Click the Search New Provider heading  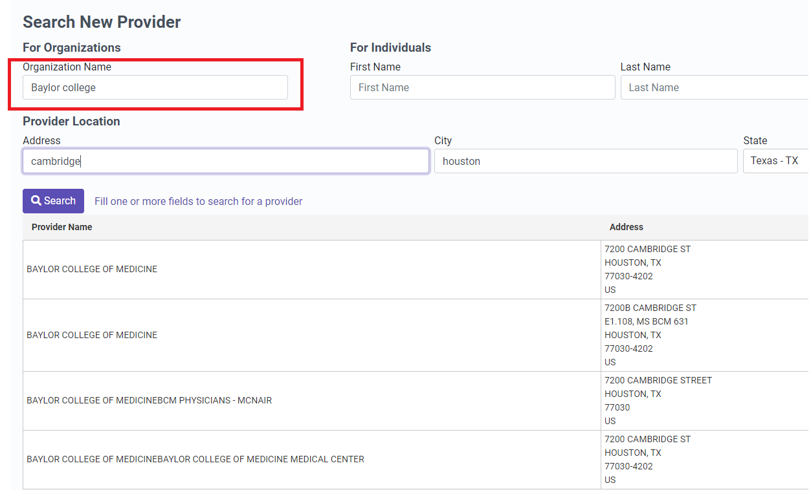(x=102, y=22)
